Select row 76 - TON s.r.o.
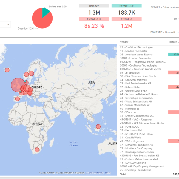The height and width of the screenshot is (179, 179). [x=128, y=112]
